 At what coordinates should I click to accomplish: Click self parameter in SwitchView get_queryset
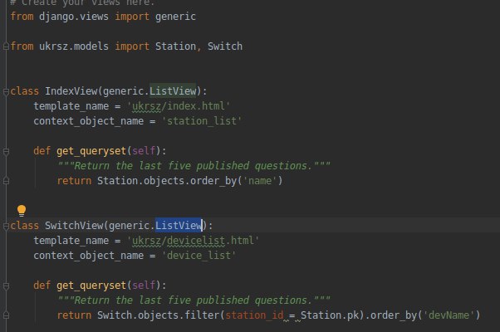144,286
